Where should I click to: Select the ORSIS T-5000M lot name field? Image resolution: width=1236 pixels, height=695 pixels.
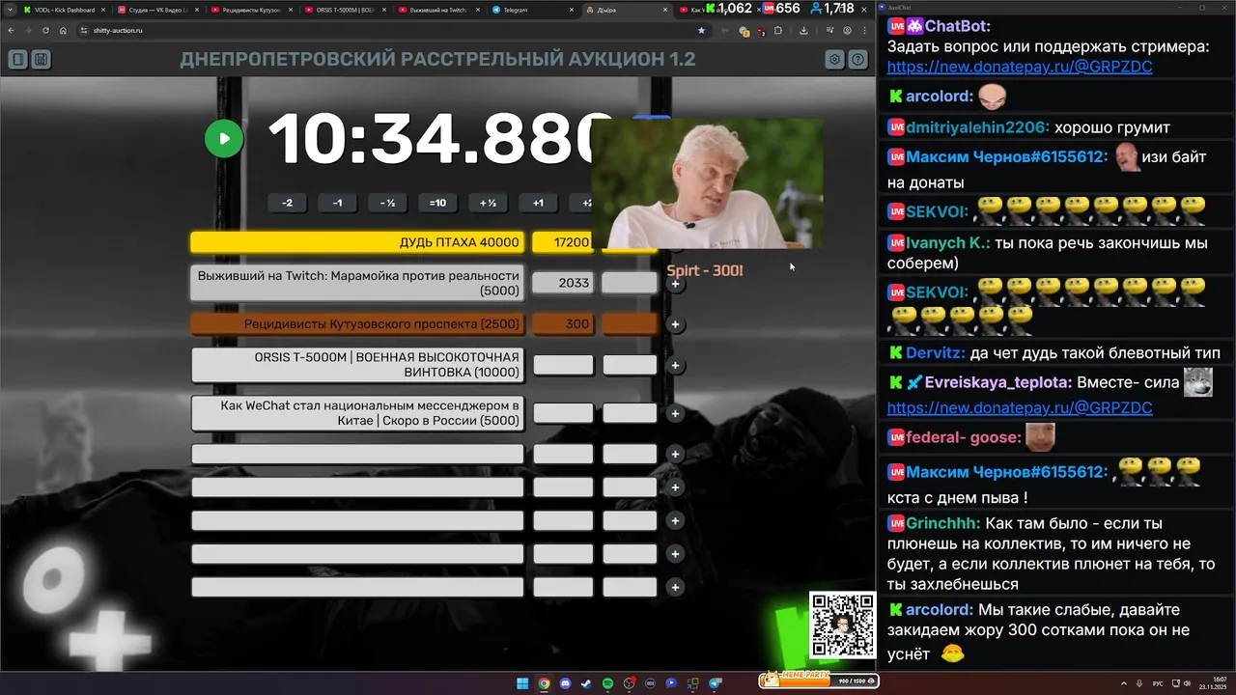[x=357, y=365]
